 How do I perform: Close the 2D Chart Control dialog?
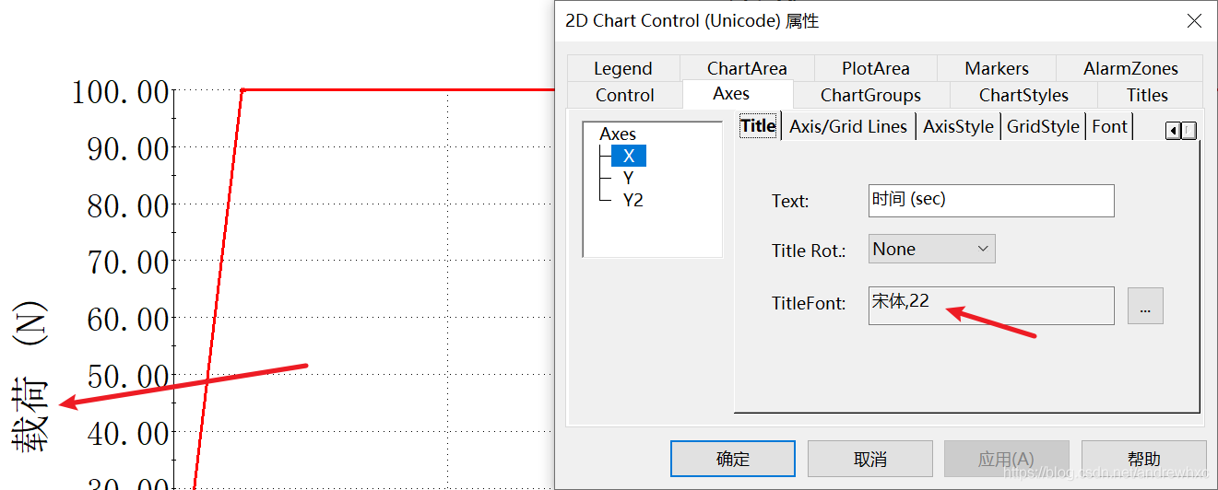point(1195,20)
